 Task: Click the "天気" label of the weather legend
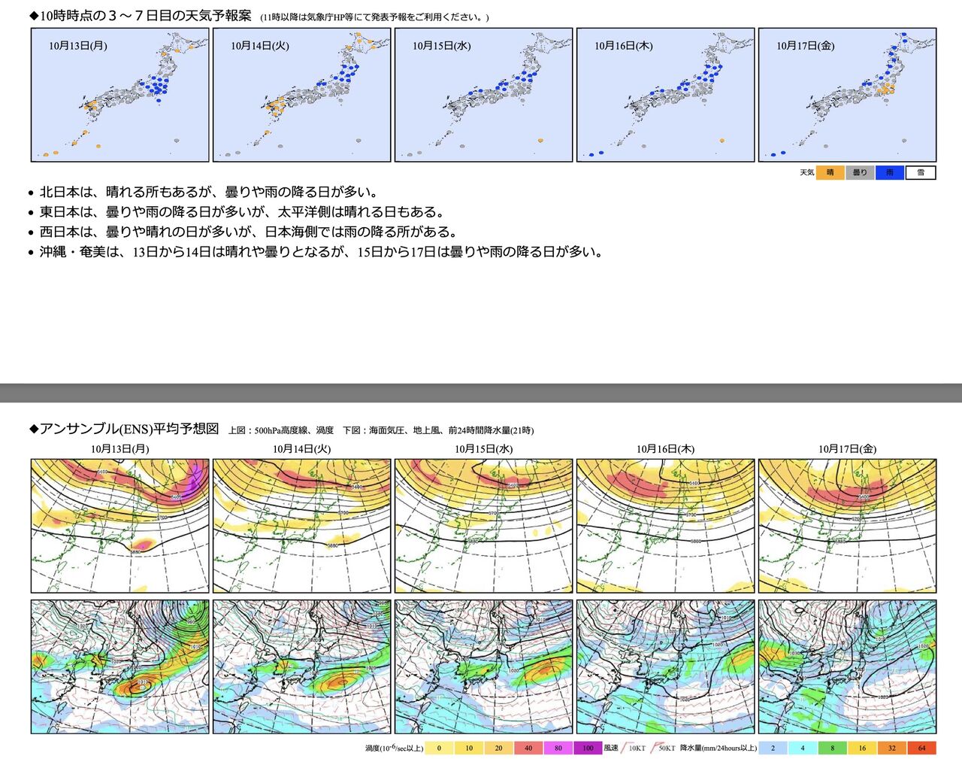pos(806,173)
